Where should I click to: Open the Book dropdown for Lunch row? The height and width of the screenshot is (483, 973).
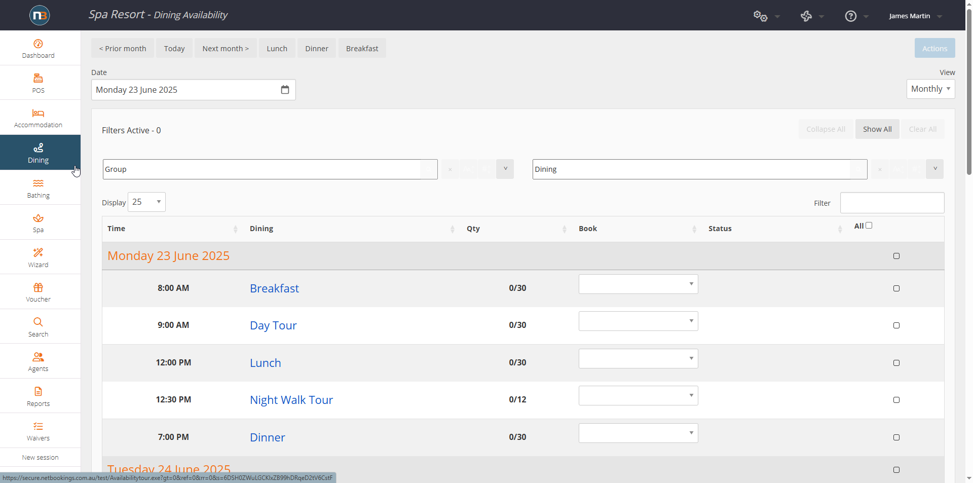[x=638, y=358]
